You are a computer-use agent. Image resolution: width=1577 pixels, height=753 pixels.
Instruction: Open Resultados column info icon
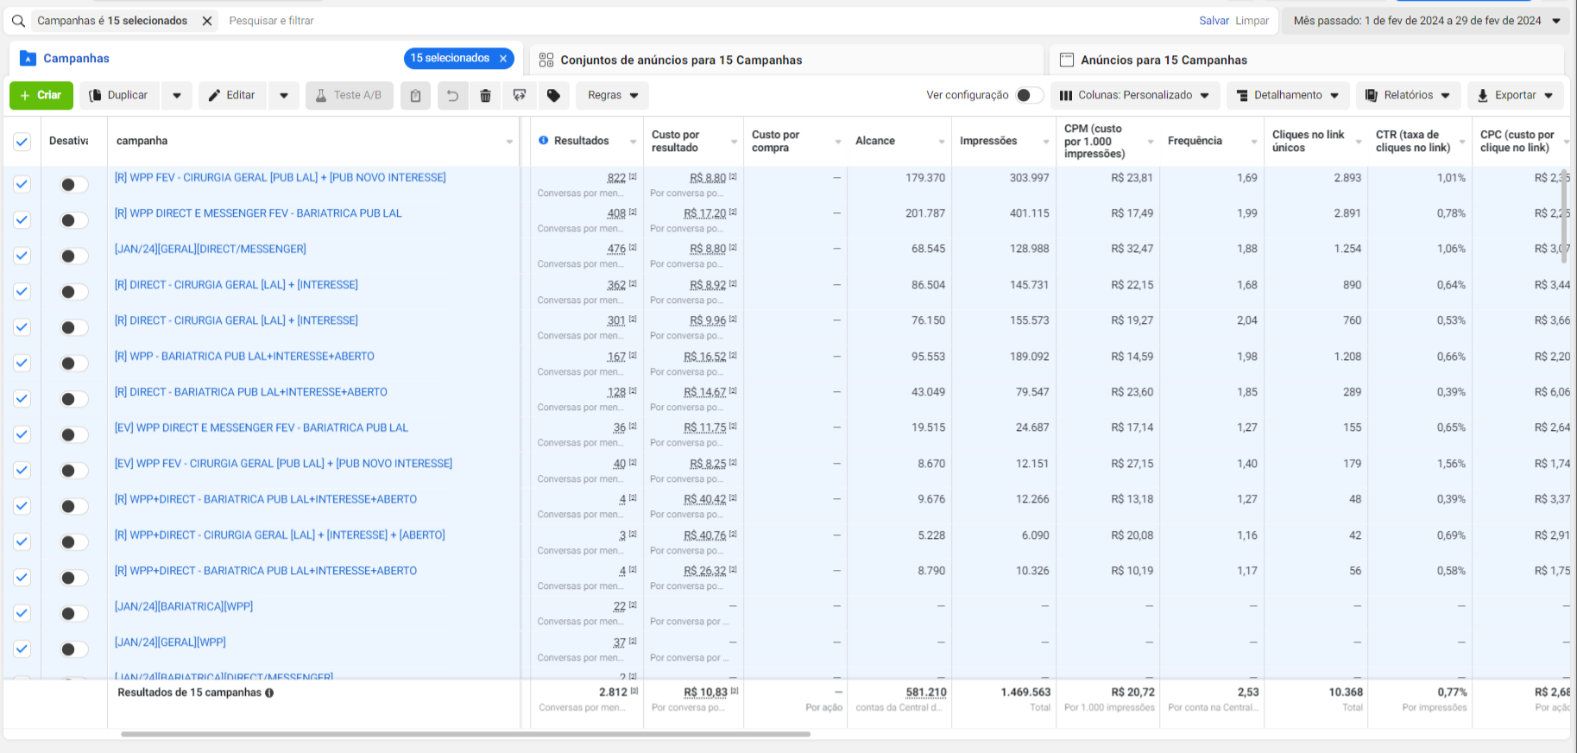(x=544, y=141)
